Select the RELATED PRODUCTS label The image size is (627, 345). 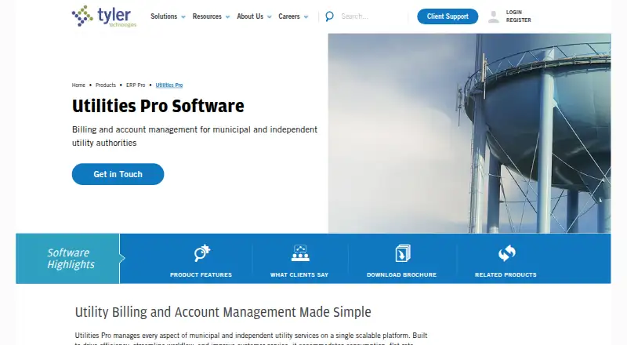[x=506, y=275]
